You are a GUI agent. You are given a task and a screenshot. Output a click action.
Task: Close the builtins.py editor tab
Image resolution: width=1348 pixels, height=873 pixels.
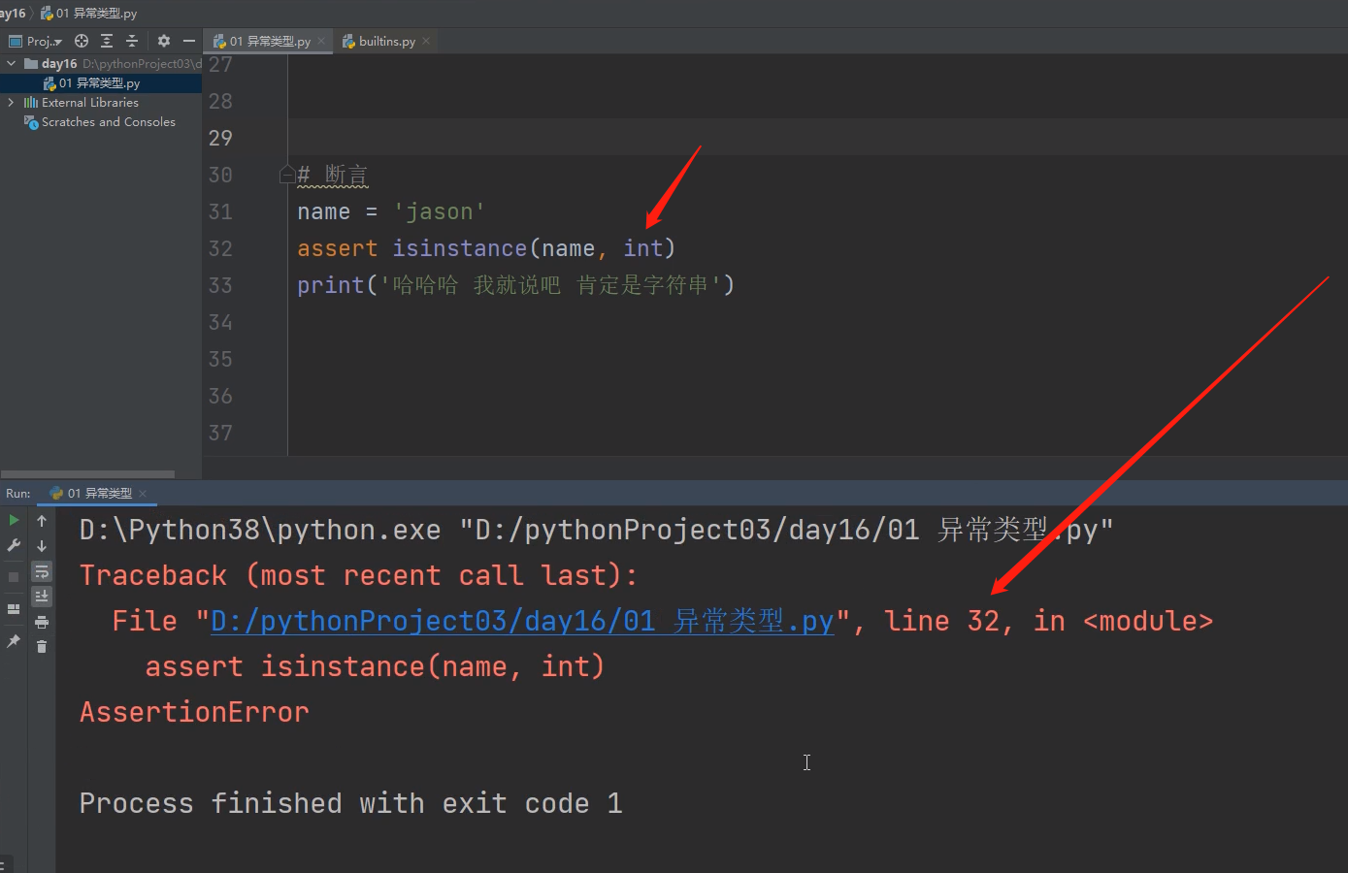[426, 41]
